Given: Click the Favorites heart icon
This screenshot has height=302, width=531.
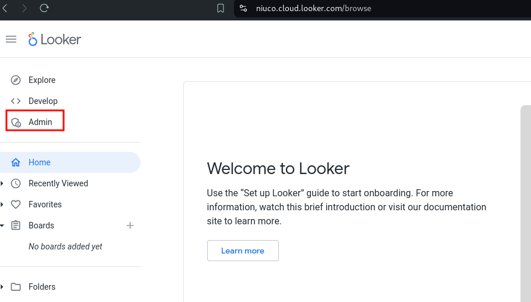Looking at the screenshot, I should click(x=16, y=204).
